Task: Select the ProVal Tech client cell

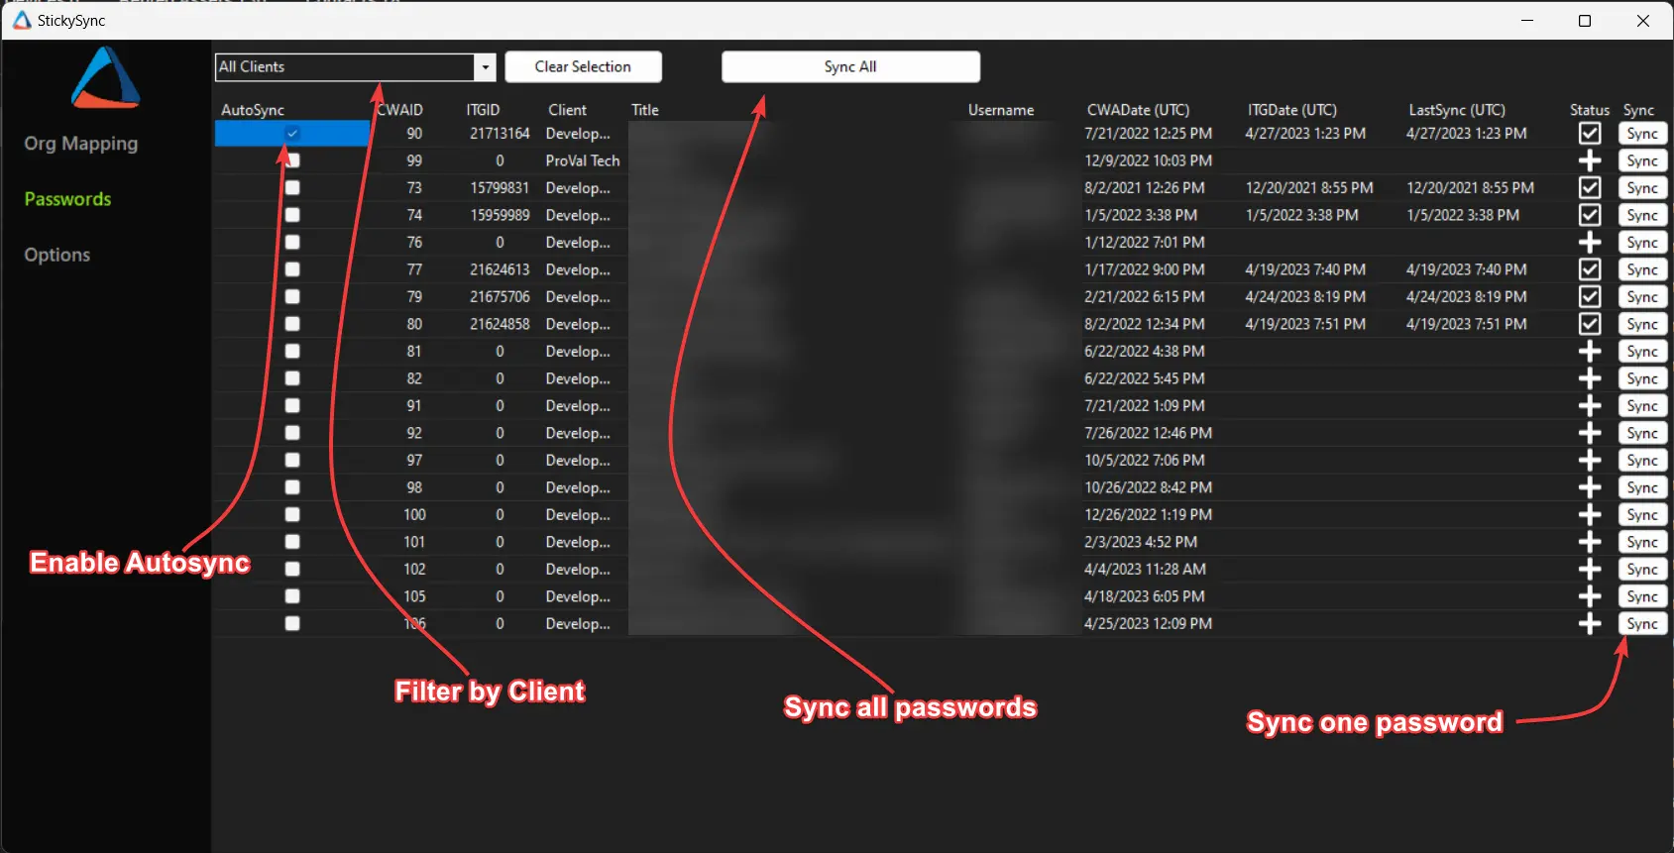Action: (583, 160)
